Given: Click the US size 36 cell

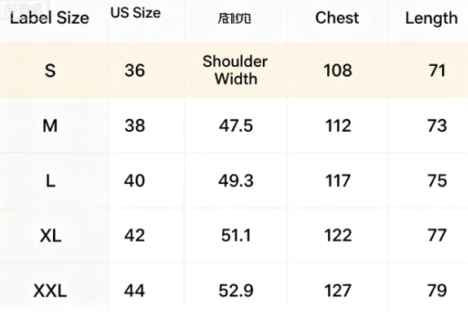Looking at the screenshot, I should pos(134,71).
